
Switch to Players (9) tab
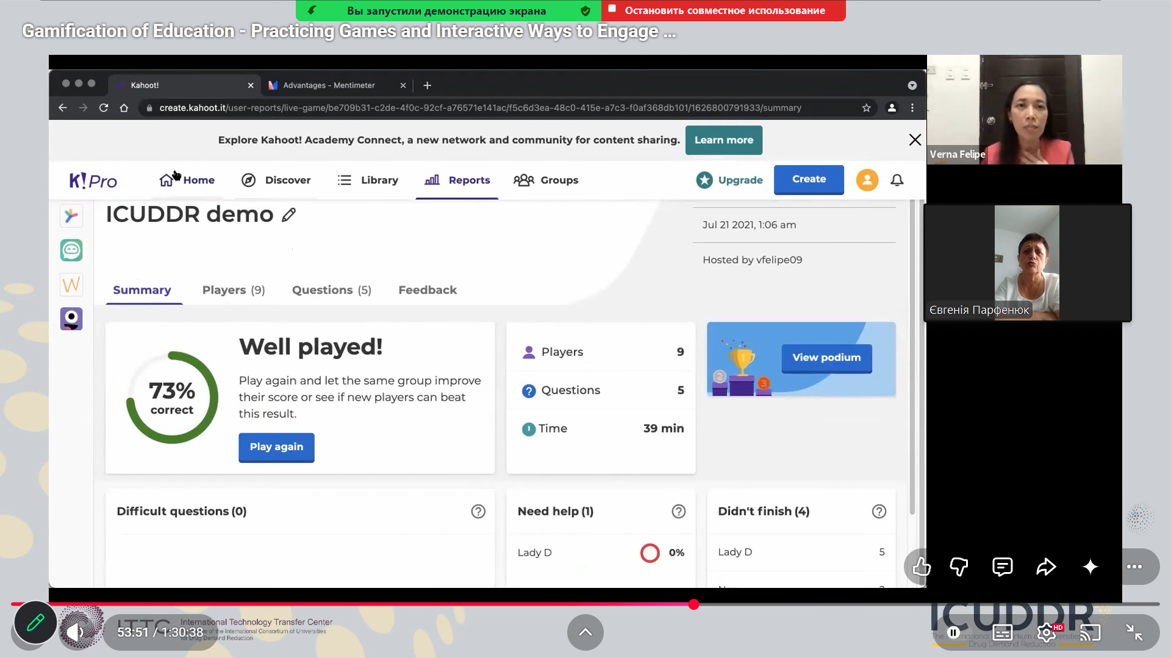234,290
